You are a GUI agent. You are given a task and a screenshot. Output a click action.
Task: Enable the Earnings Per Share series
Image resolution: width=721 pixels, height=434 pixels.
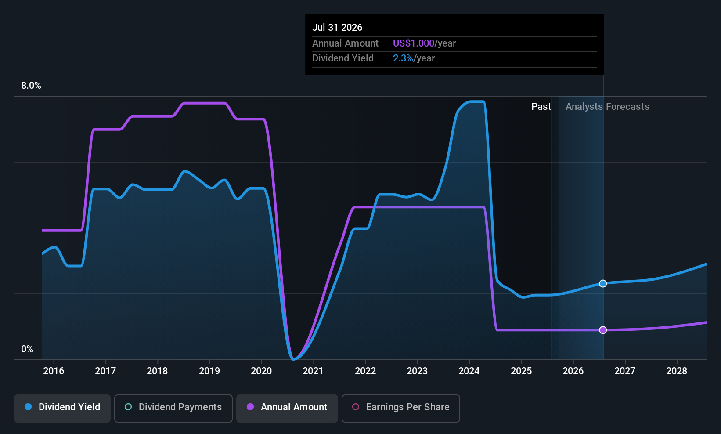[x=400, y=408]
